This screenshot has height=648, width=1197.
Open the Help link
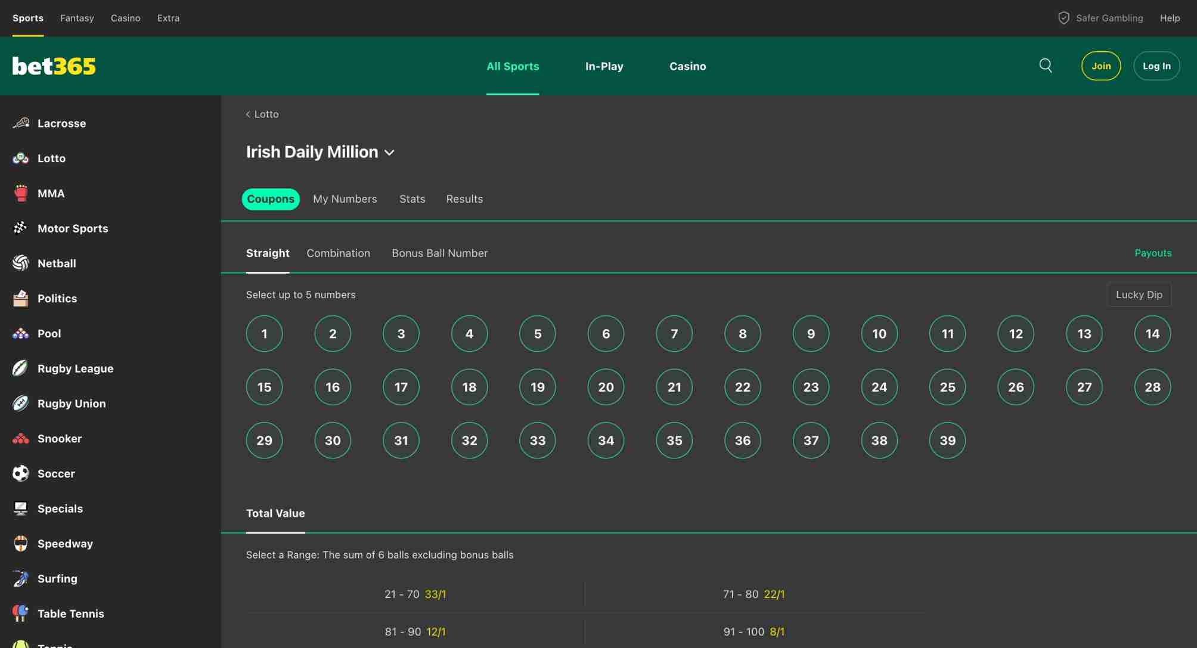point(1170,18)
